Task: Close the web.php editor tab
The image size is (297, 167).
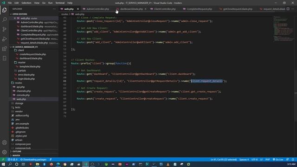Action: pos(78,9)
